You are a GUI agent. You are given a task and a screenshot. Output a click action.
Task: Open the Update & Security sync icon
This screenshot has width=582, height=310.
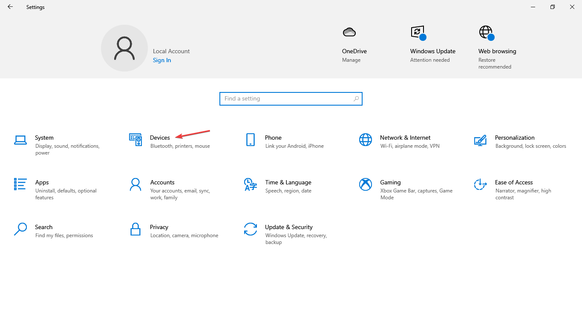[x=251, y=229]
